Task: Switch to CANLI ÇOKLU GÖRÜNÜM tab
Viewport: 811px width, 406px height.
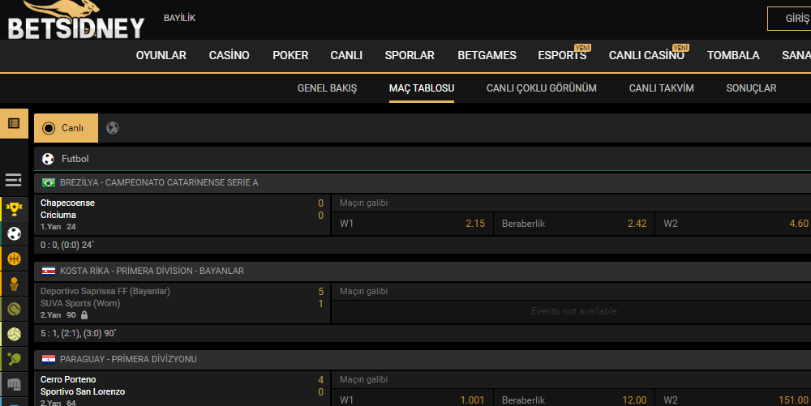Action: [541, 88]
